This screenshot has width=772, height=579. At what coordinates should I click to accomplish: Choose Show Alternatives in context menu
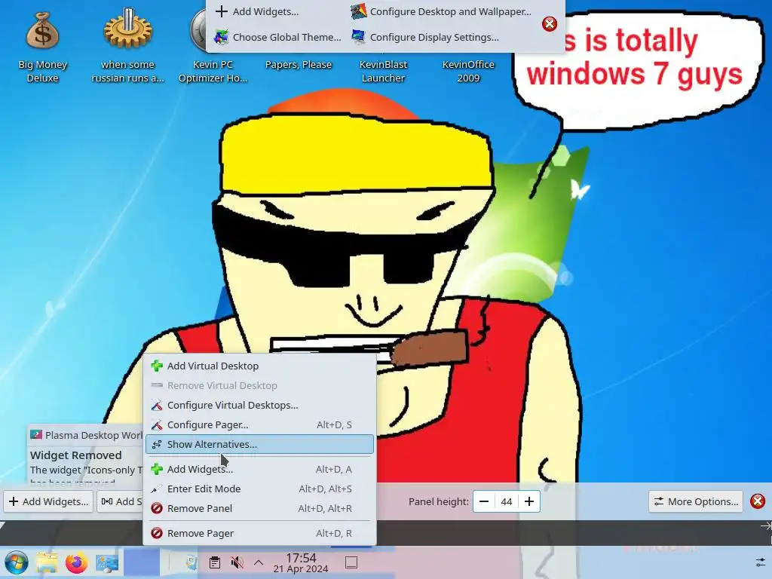coord(259,444)
